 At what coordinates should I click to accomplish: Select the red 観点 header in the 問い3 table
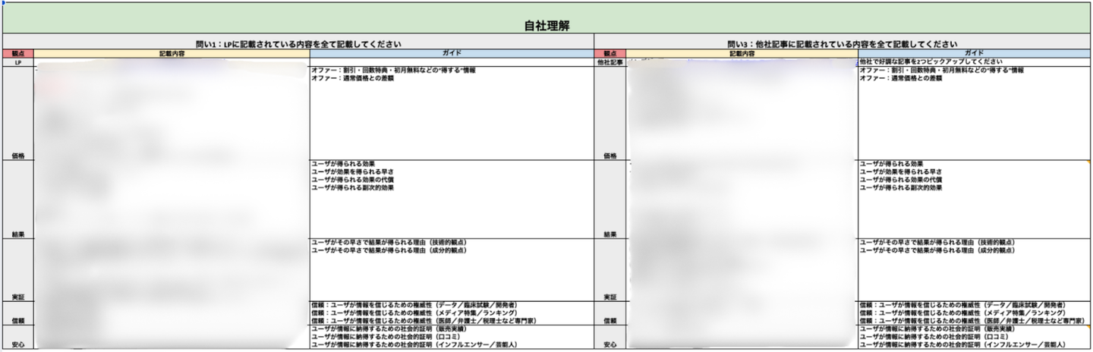point(609,54)
